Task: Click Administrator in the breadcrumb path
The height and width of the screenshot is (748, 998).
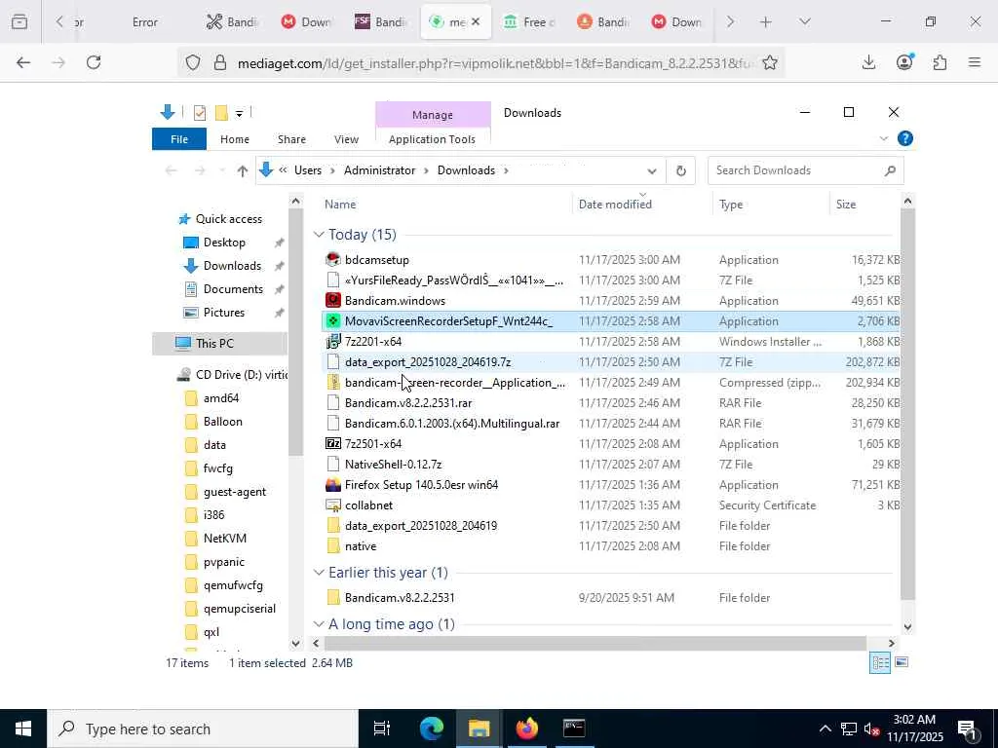Action: pos(379,170)
